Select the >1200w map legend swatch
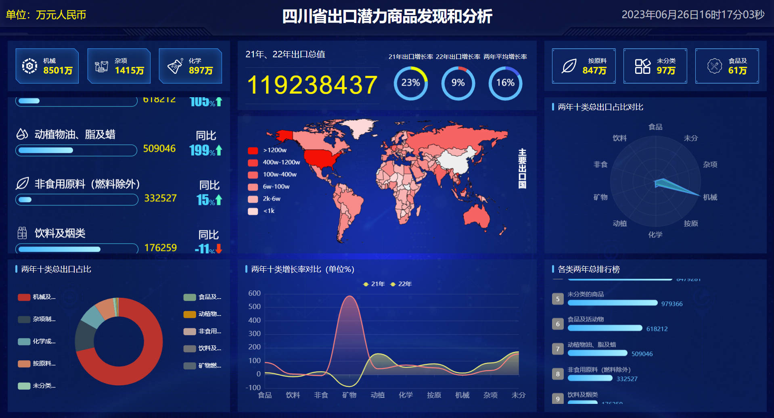The width and height of the screenshot is (774, 418). [x=253, y=150]
